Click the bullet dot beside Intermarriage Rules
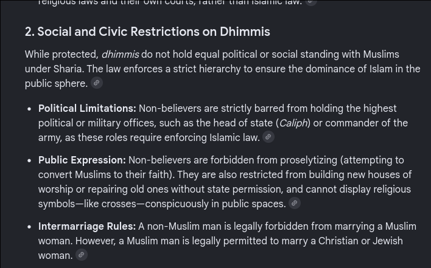This screenshot has height=268, width=431. (29, 227)
